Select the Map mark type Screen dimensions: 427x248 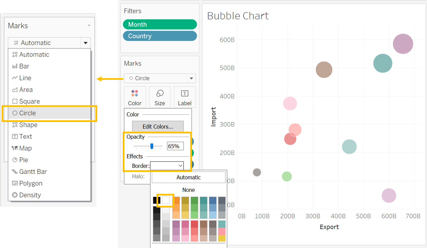pos(25,148)
